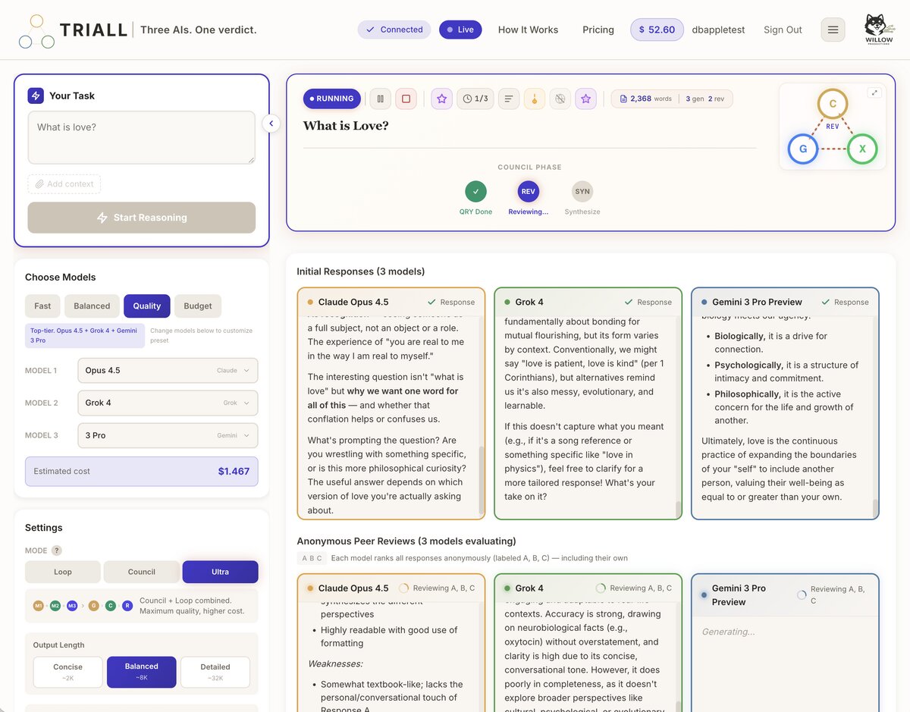
Task: Click the gold G badge in the Ultra flow
Action: pyautogui.click(x=94, y=605)
